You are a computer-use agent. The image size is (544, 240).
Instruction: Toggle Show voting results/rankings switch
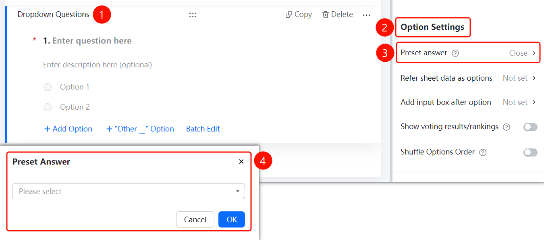coord(530,127)
